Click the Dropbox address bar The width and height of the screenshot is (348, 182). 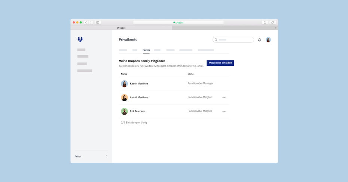click(178, 22)
